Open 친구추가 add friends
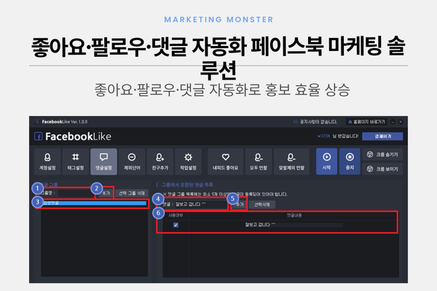Image resolution: width=437 pixels, height=291 pixels. coord(160,162)
